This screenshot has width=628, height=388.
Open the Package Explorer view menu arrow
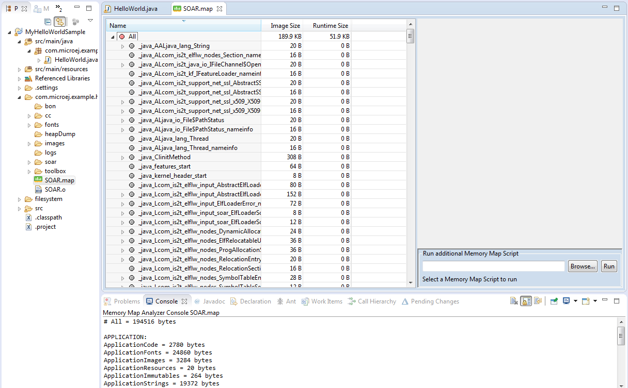pos(90,21)
